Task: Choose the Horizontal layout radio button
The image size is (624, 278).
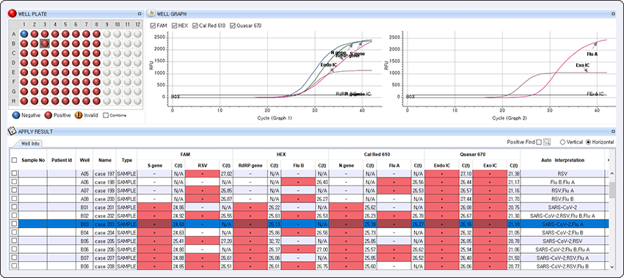Action: click(x=589, y=142)
